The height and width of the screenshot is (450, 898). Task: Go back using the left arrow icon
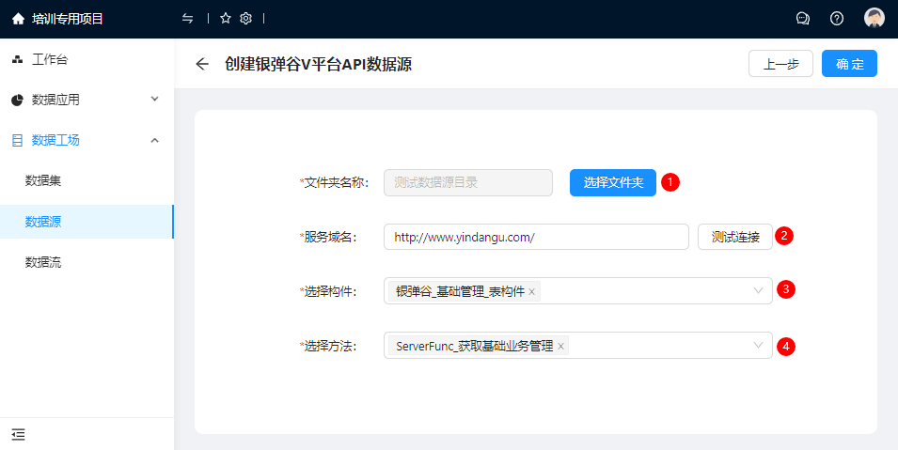pos(202,64)
